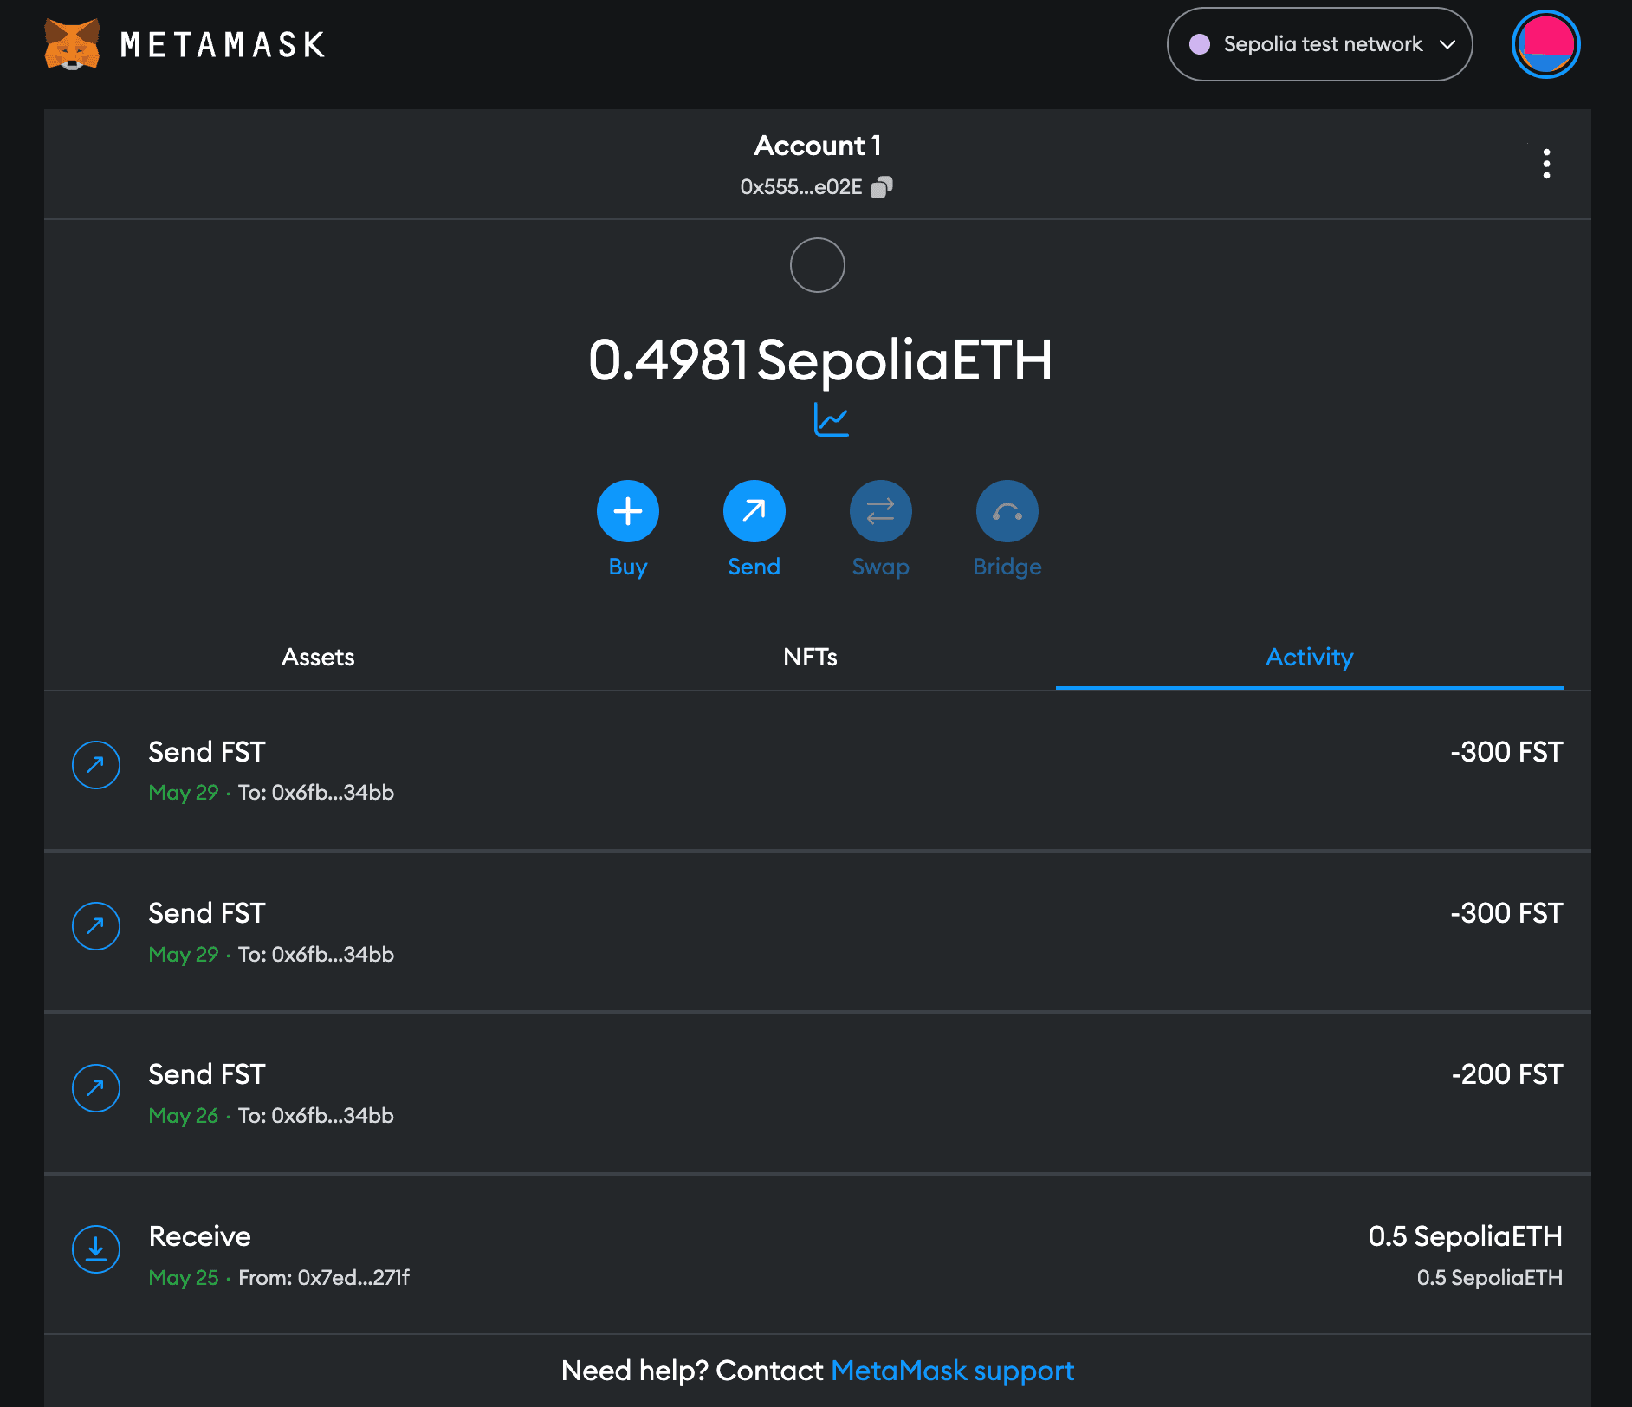
Task: Click the METAMASK wordmark text
Action: (223, 45)
